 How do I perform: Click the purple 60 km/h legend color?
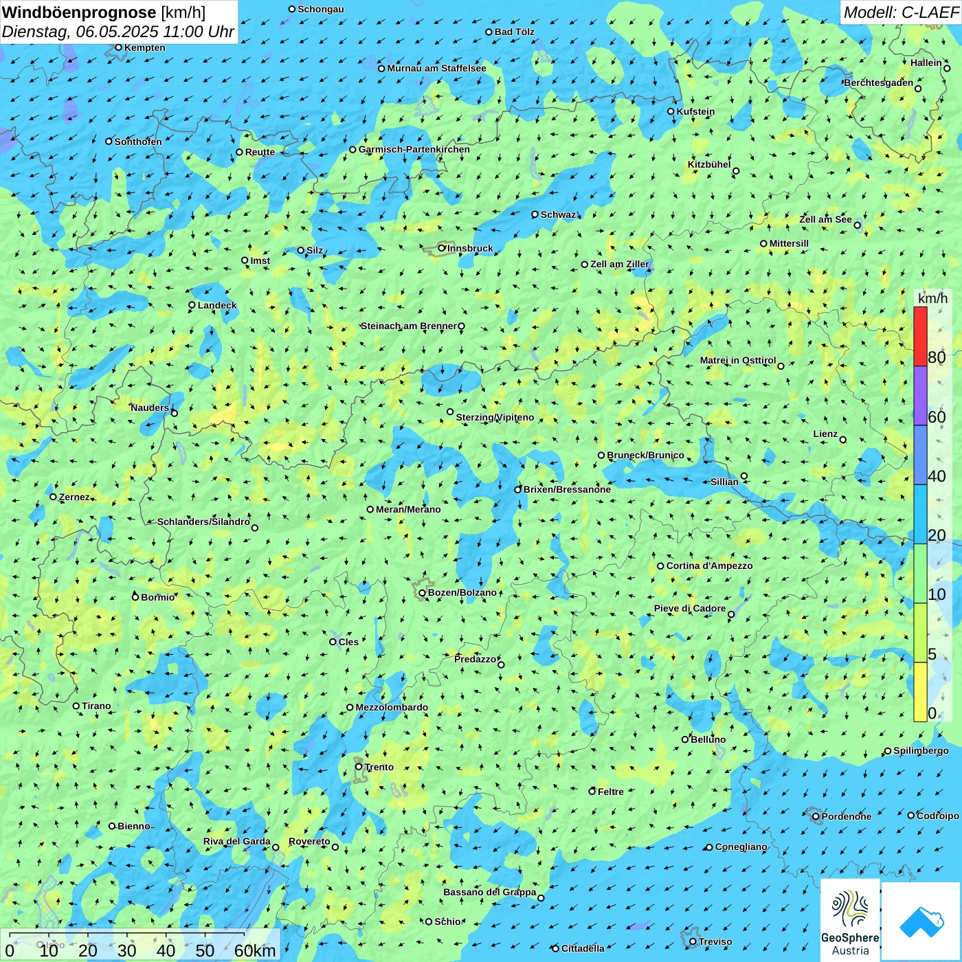(920, 396)
